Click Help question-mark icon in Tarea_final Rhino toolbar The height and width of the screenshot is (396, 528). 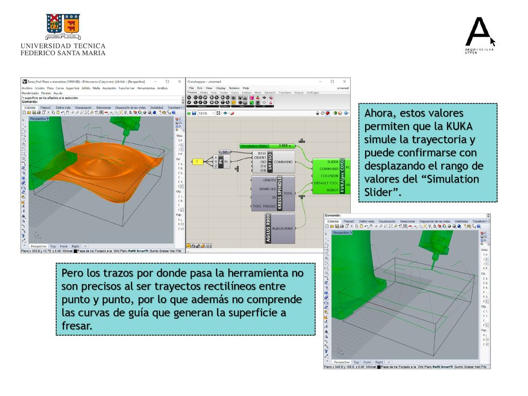point(174,112)
